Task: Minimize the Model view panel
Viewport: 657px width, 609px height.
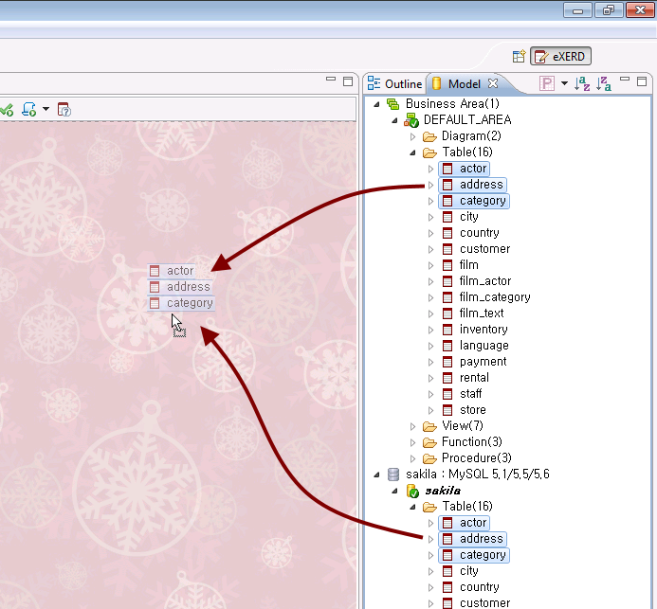Action: pyautogui.click(x=625, y=79)
